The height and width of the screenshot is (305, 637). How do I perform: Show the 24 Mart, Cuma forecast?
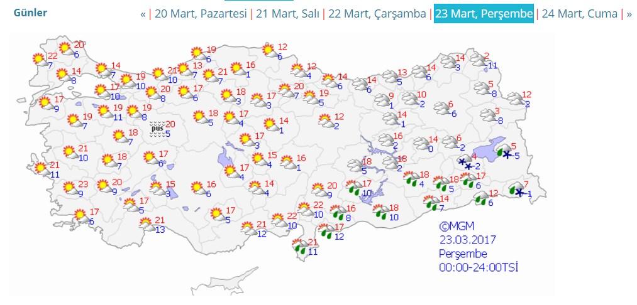pos(580,14)
